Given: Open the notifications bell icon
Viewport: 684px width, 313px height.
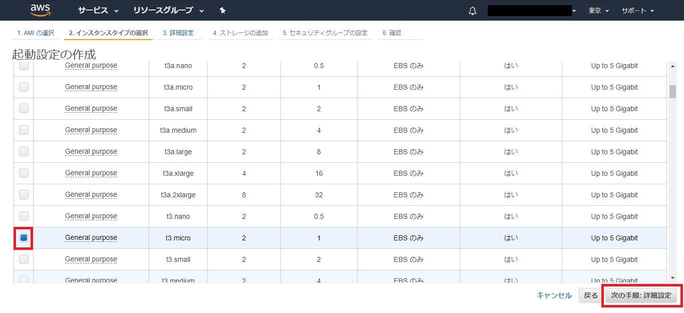Looking at the screenshot, I should (x=472, y=11).
